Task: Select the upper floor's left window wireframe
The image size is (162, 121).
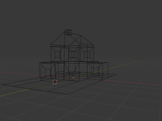Action: coord(58,54)
